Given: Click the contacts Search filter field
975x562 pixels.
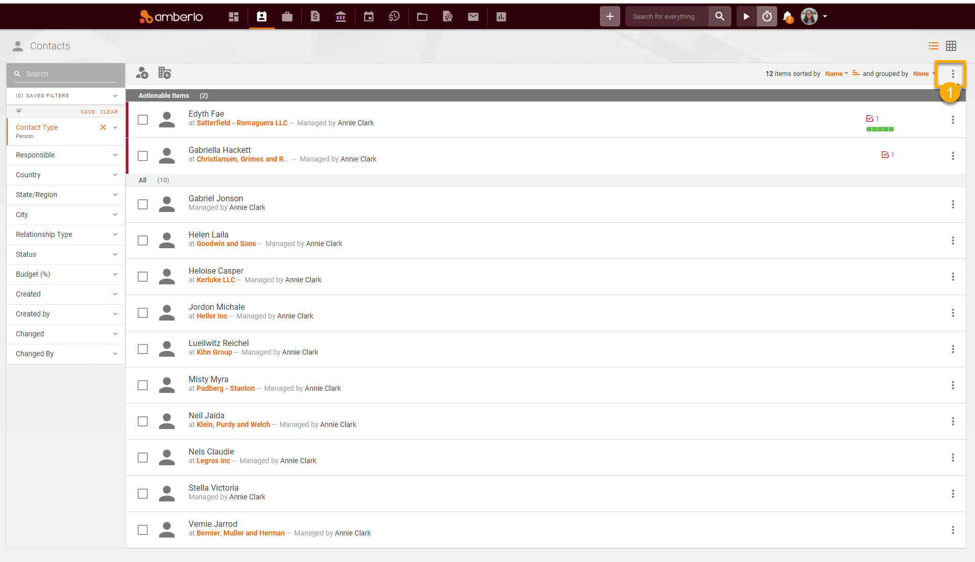Looking at the screenshot, I should (66, 74).
